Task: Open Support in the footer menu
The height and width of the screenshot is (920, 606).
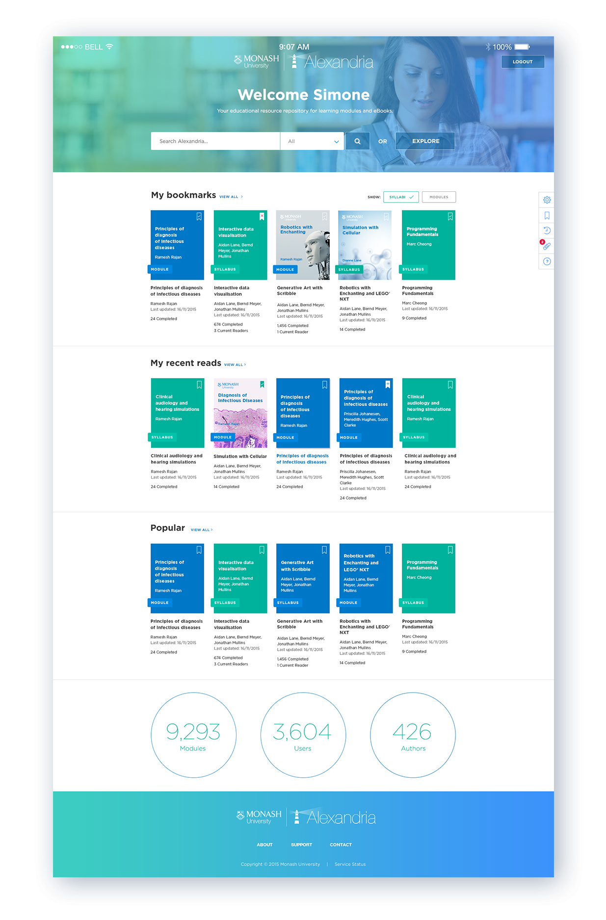Action: click(301, 844)
